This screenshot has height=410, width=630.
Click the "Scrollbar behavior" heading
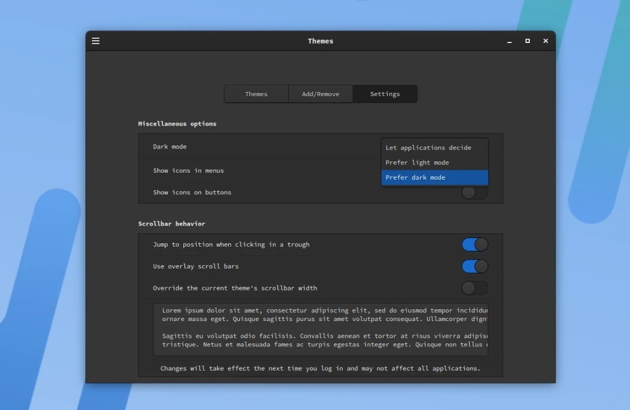click(171, 224)
